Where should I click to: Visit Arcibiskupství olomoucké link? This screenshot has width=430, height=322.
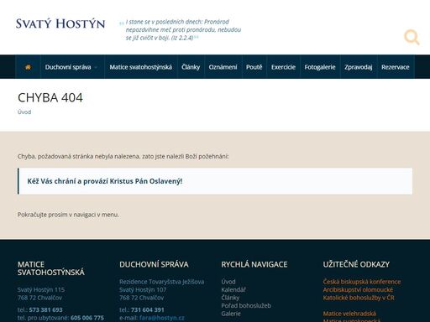(x=358, y=289)
